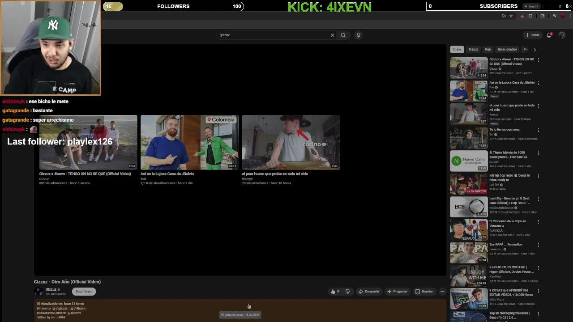Select the Rap filter chip

pos(488,49)
